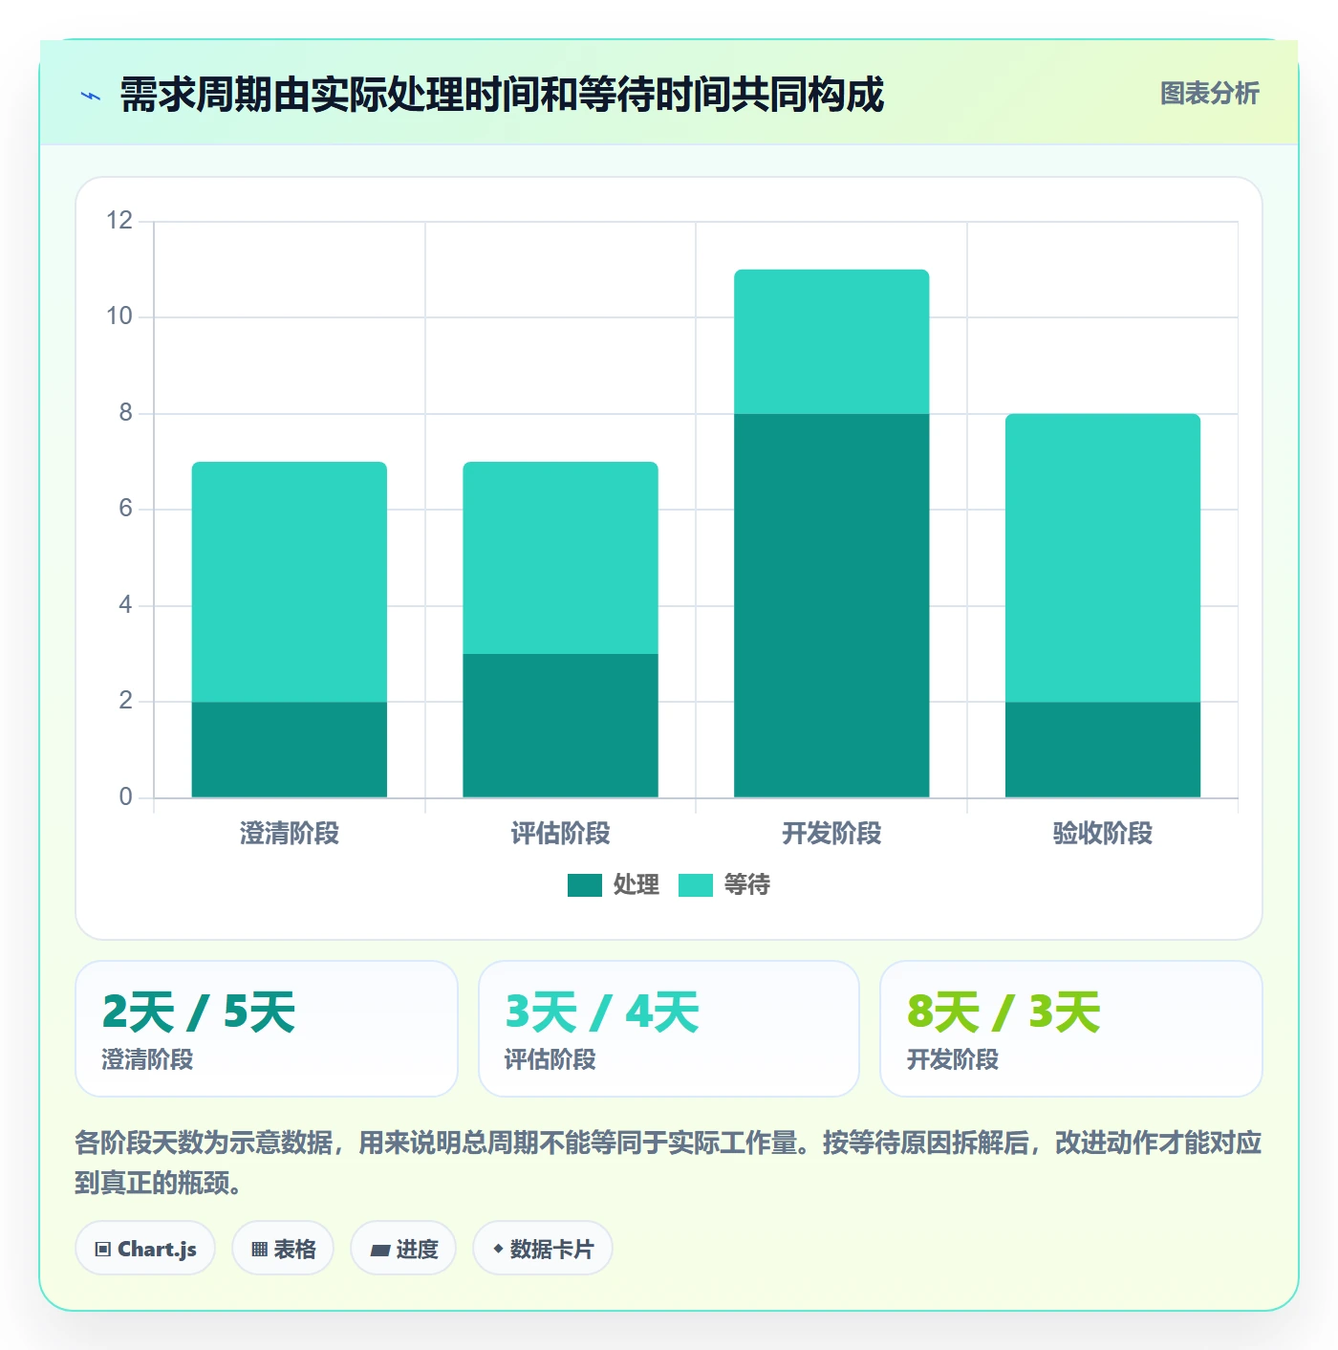Open the 8天 / 3天 开发阶段 card
Screen dimensions: 1338x1350
click(1071, 1029)
